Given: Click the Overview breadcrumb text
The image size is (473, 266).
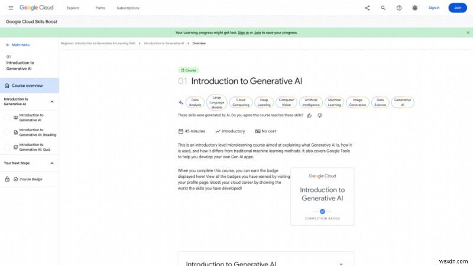Looking at the screenshot, I should [x=199, y=43].
